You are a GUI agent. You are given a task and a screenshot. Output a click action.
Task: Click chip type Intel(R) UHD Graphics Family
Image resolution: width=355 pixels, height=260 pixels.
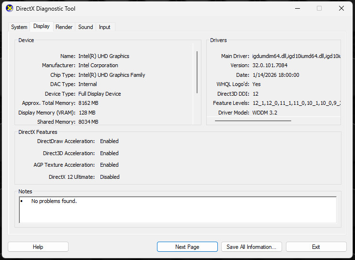point(112,75)
